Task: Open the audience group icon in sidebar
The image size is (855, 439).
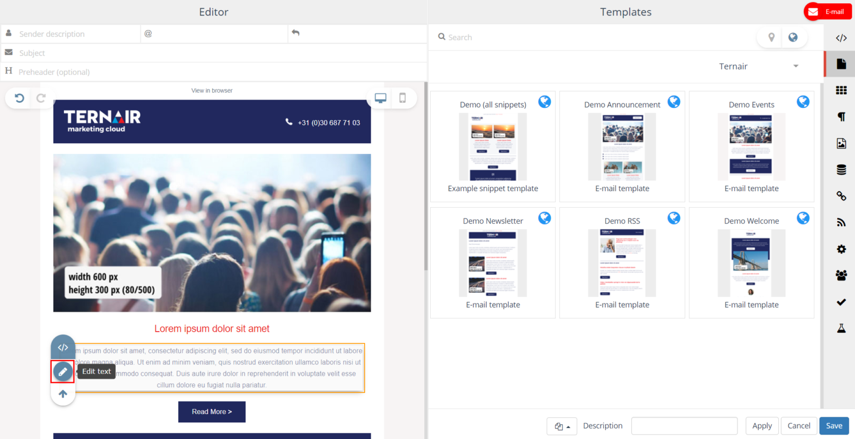Action: click(x=841, y=275)
